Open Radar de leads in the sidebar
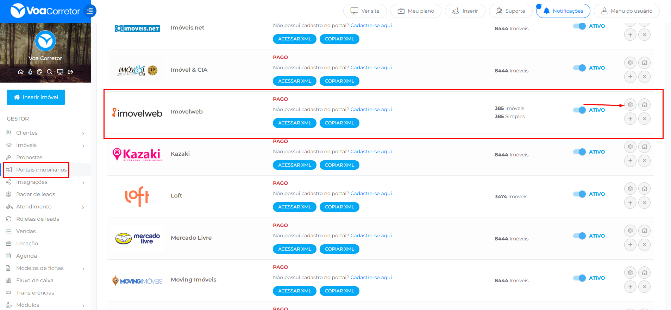 (36, 194)
